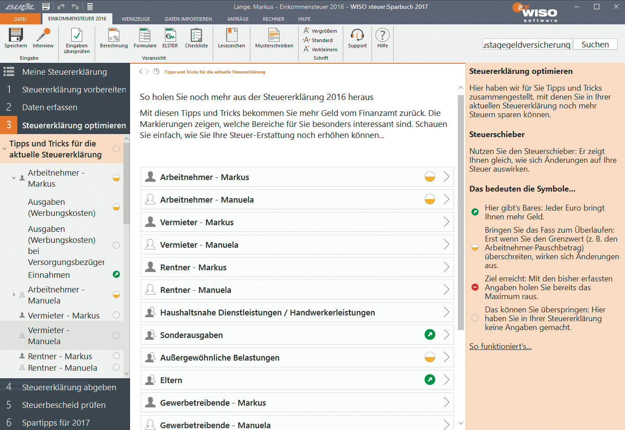This screenshot has width=625, height=430.
Task: Open the Interview mode icon
Action: 43,35
